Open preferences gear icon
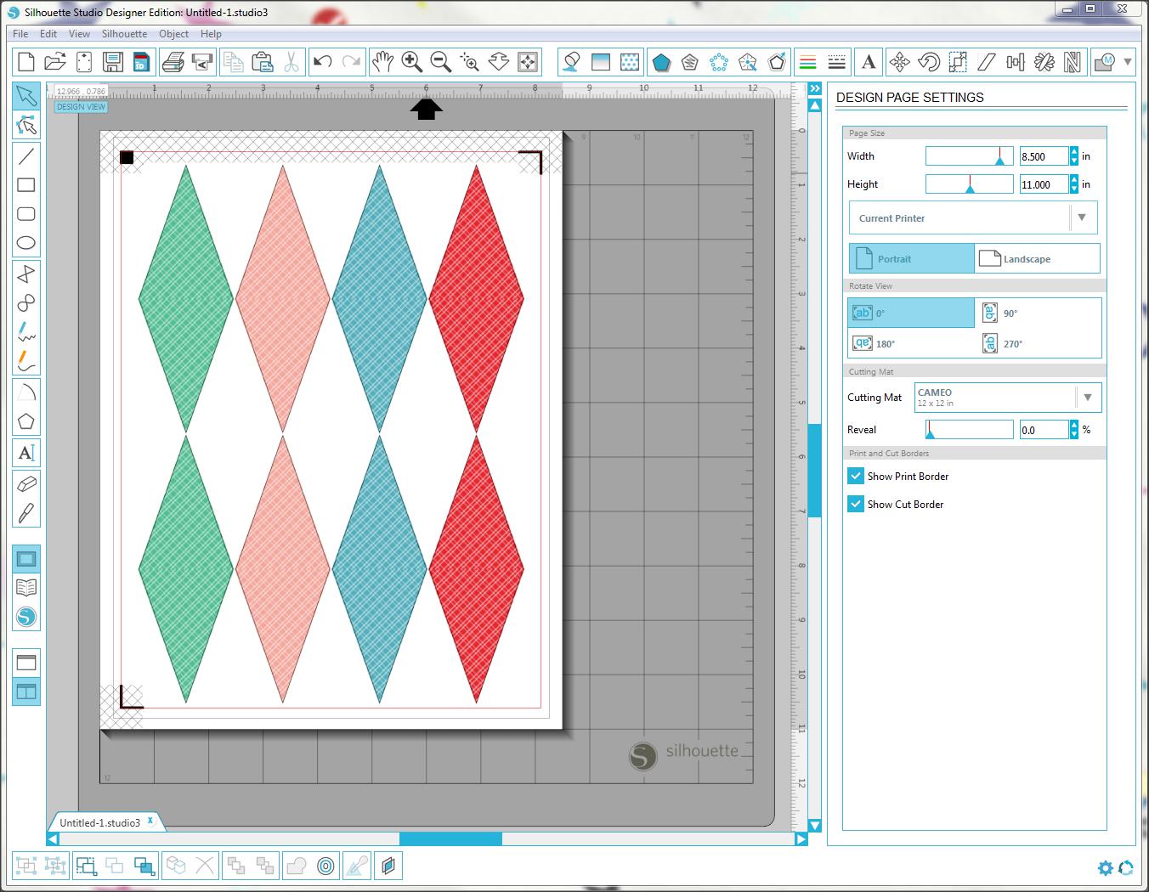 (x=1105, y=867)
